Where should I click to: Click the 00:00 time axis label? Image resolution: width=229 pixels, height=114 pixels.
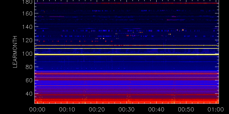tap(37, 109)
